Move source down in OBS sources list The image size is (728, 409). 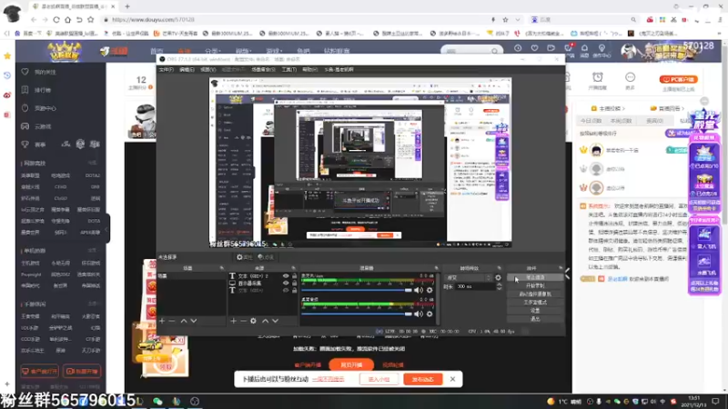tap(276, 321)
